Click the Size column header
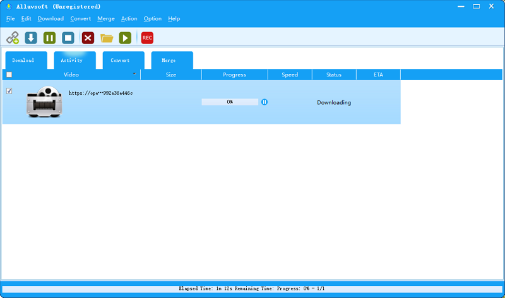505x298 pixels. pyautogui.click(x=171, y=74)
